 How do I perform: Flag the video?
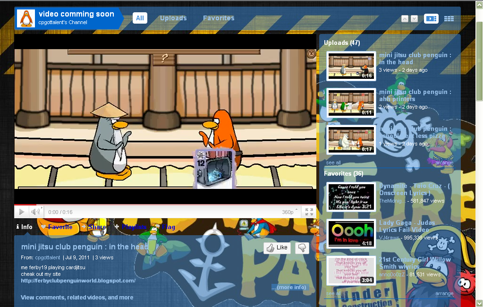tap(165, 227)
